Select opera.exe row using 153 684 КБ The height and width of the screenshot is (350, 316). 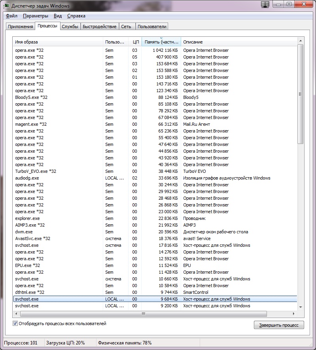(x=155, y=64)
